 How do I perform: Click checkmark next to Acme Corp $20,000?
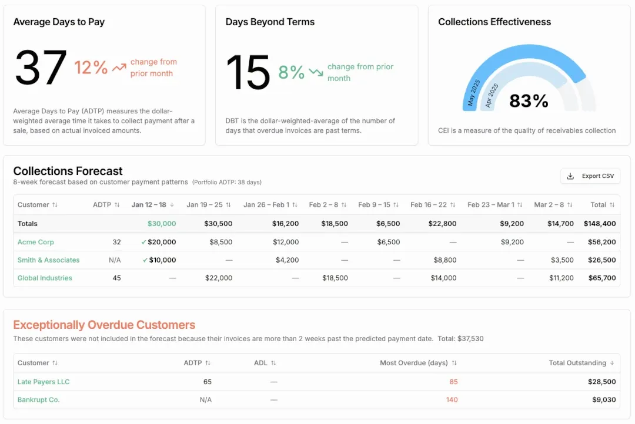point(144,242)
